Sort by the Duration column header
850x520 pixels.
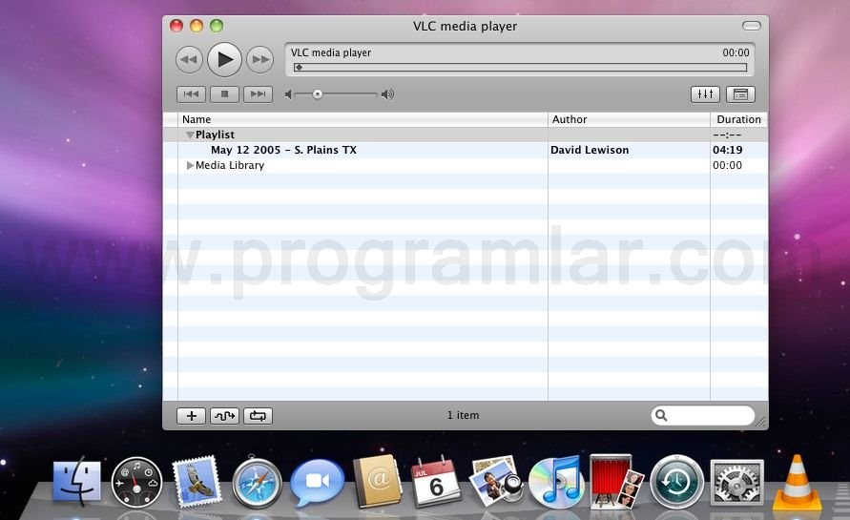(739, 119)
